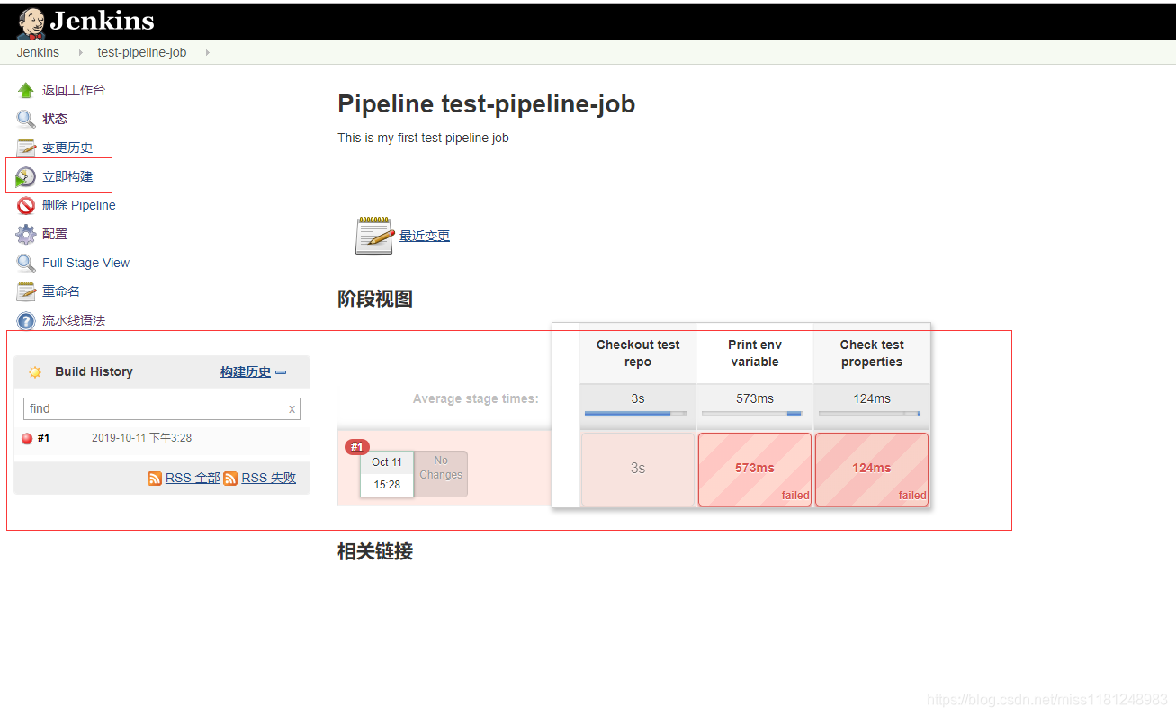Image resolution: width=1176 pixels, height=716 pixels.
Task: Open the 变更历史 sidebar link
Action: [67, 148]
